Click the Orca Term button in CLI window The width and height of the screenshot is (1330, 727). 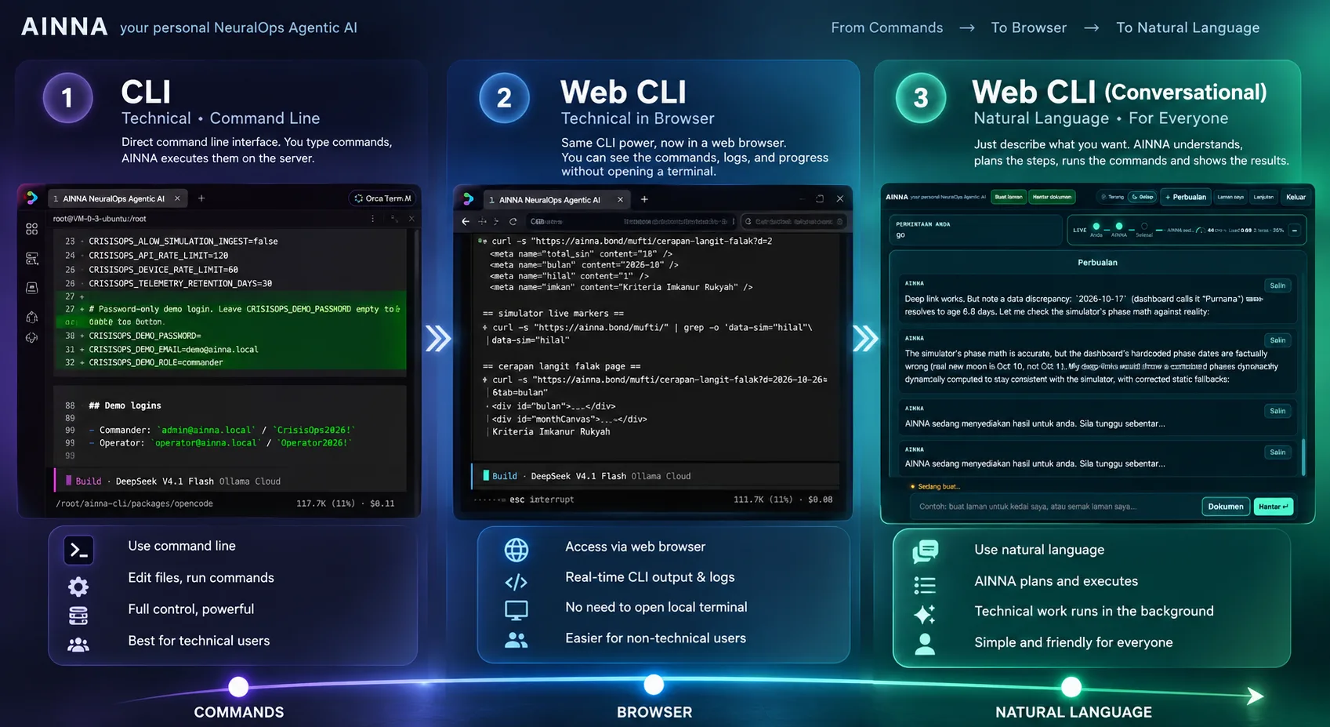(382, 198)
